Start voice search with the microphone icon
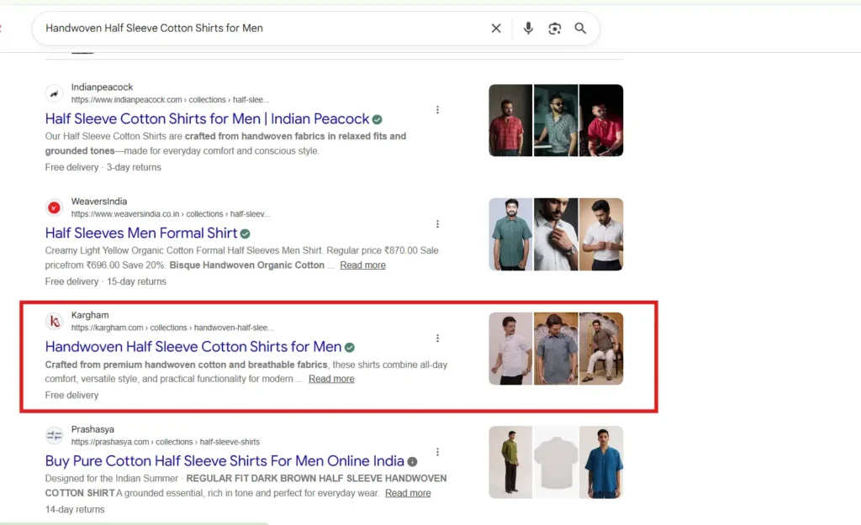Screen dimensions: 861x525 (528, 28)
